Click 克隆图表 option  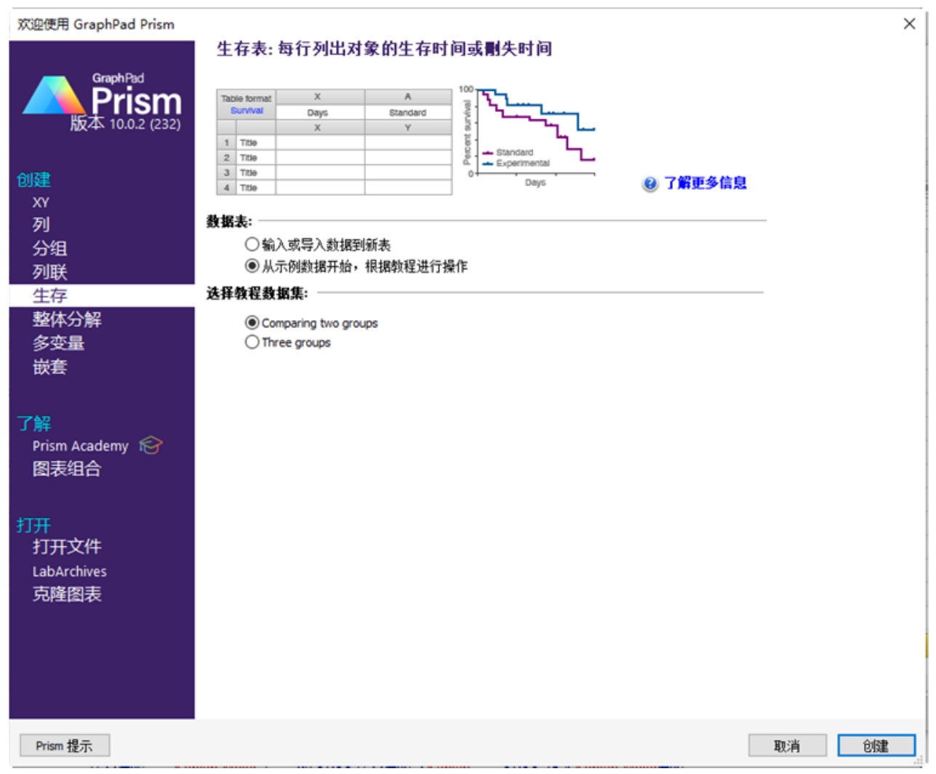[67, 594]
